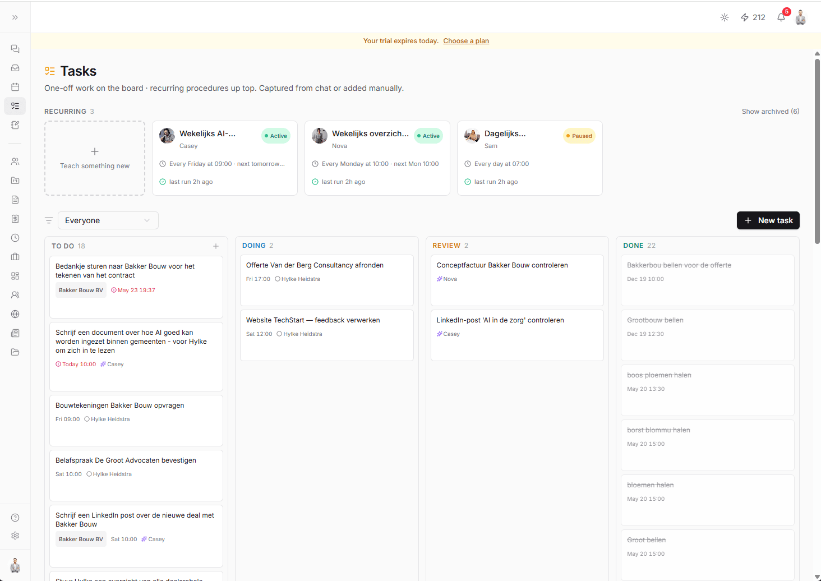The image size is (821, 581).
Task: Open the briefcase icon in sidebar
Action: click(x=15, y=257)
